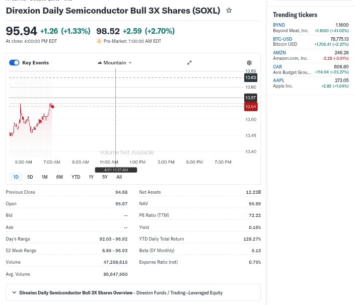Open the Mountain chart type dropdown

tap(114, 63)
